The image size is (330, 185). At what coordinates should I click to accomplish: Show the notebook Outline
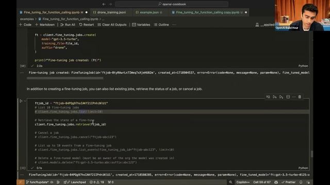(x=161, y=25)
